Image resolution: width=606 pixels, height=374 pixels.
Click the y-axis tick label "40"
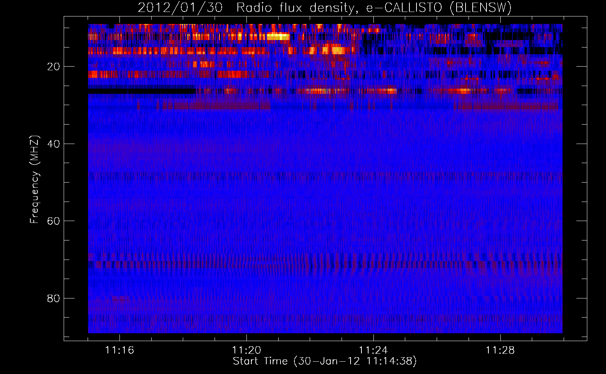coord(54,144)
